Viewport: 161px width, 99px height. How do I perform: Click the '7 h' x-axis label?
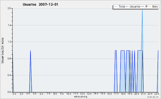click(48, 94)
